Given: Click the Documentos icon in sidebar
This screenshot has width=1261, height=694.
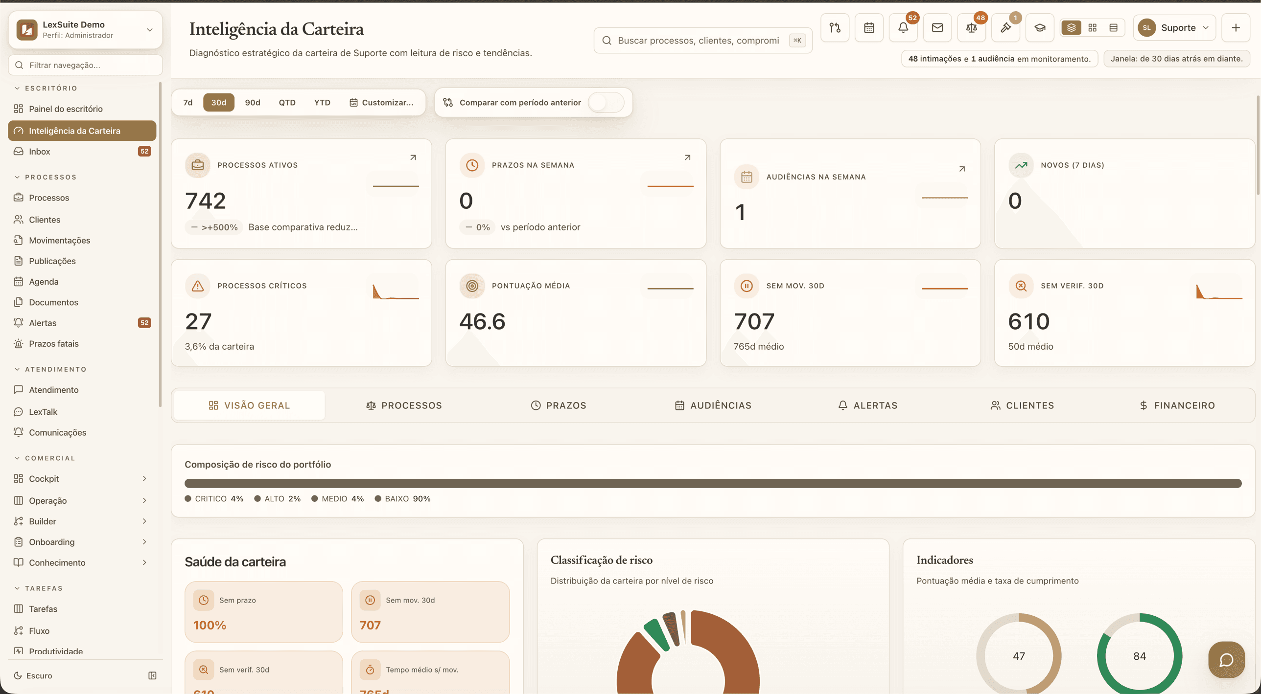Looking at the screenshot, I should (x=19, y=302).
